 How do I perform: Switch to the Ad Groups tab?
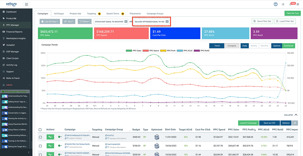point(59,14)
